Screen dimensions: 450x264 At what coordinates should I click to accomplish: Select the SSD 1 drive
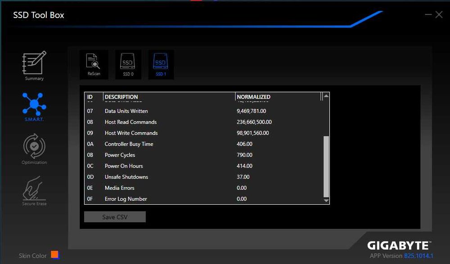pyautogui.click(x=161, y=65)
